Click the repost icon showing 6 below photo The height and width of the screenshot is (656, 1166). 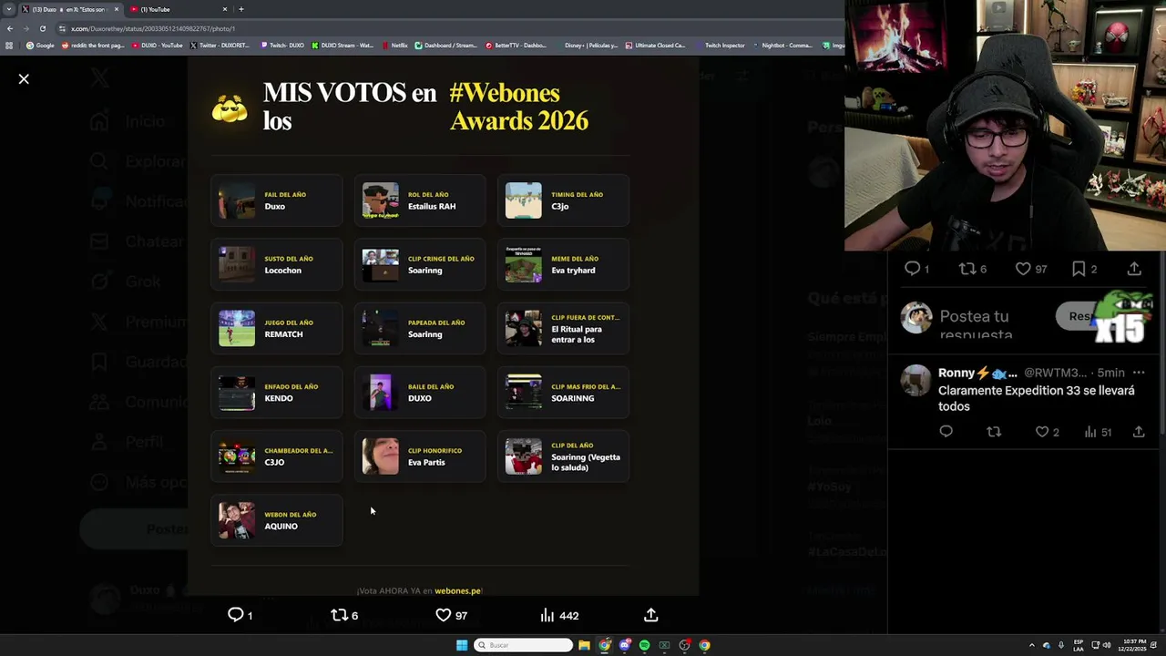click(x=340, y=615)
